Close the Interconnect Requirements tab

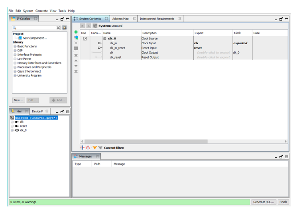click(180, 18)
